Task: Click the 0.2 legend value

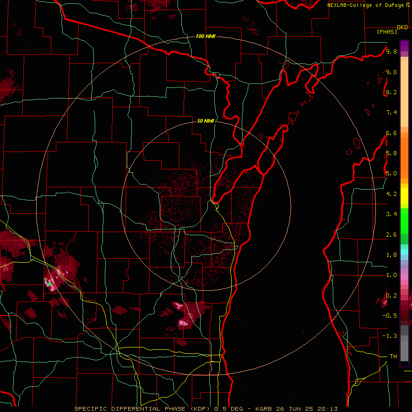Action: pos(391,296)
